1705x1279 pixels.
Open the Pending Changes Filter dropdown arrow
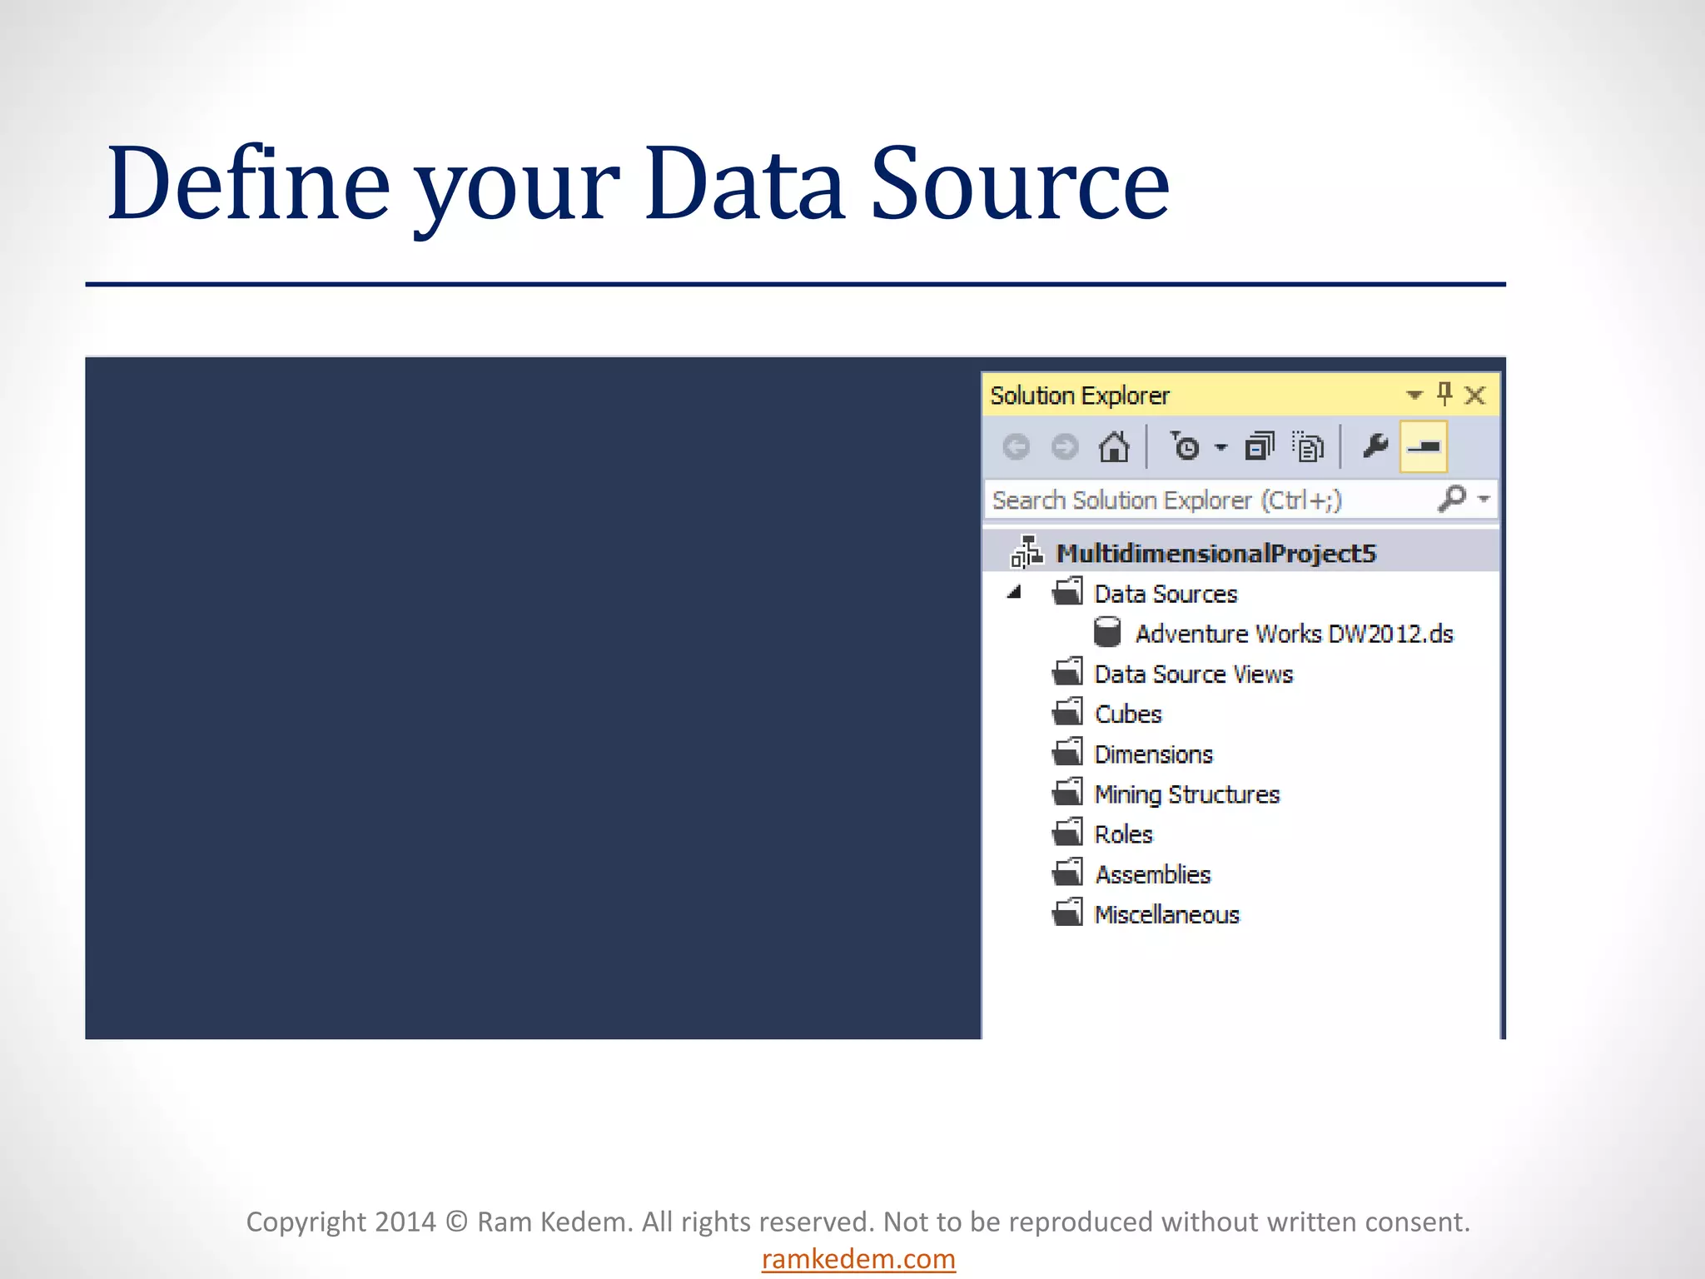click(x=1221, y=448)
